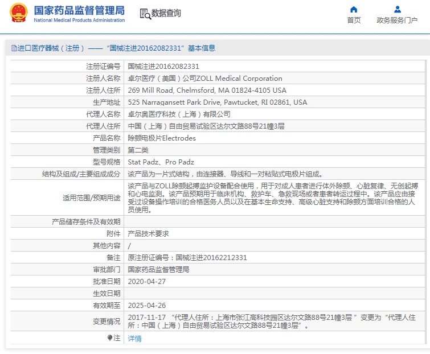Select approval date 2020-04-27

[x=147, y=282]
